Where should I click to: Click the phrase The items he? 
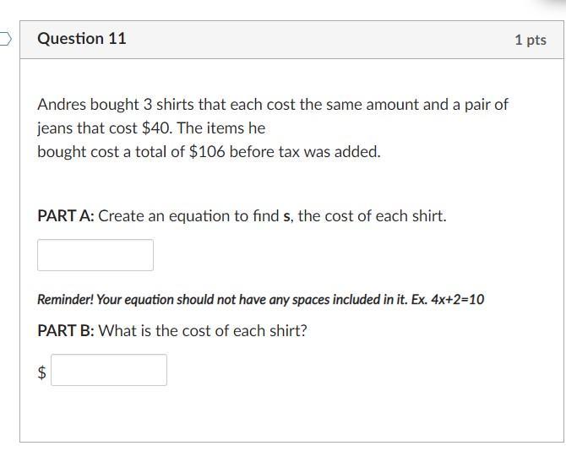click(x=221, y=128)
